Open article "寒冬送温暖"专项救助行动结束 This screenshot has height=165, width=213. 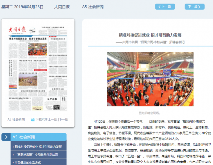(x=37, y=155)
